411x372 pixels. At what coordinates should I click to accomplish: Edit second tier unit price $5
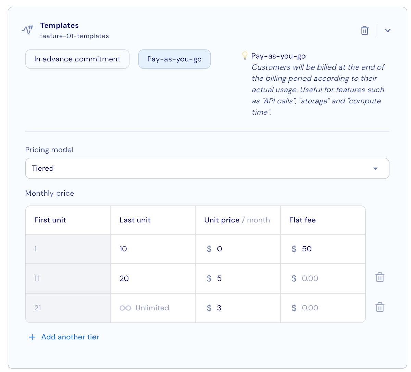point(238,278)
